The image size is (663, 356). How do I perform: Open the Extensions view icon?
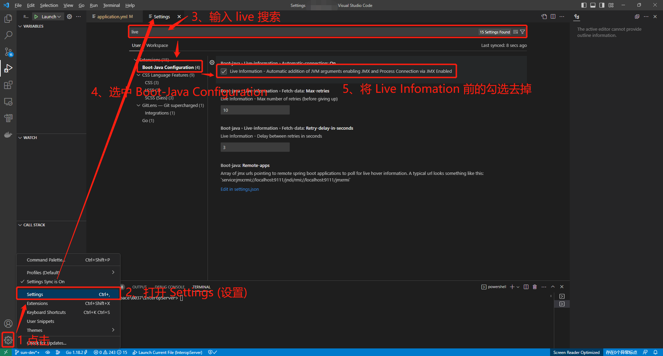(x=8, y=85)
